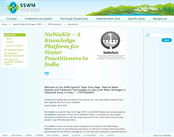This screenshot has height=137, width=174.
Task: Open ABOUT footer link
Action: click(5, 135)
